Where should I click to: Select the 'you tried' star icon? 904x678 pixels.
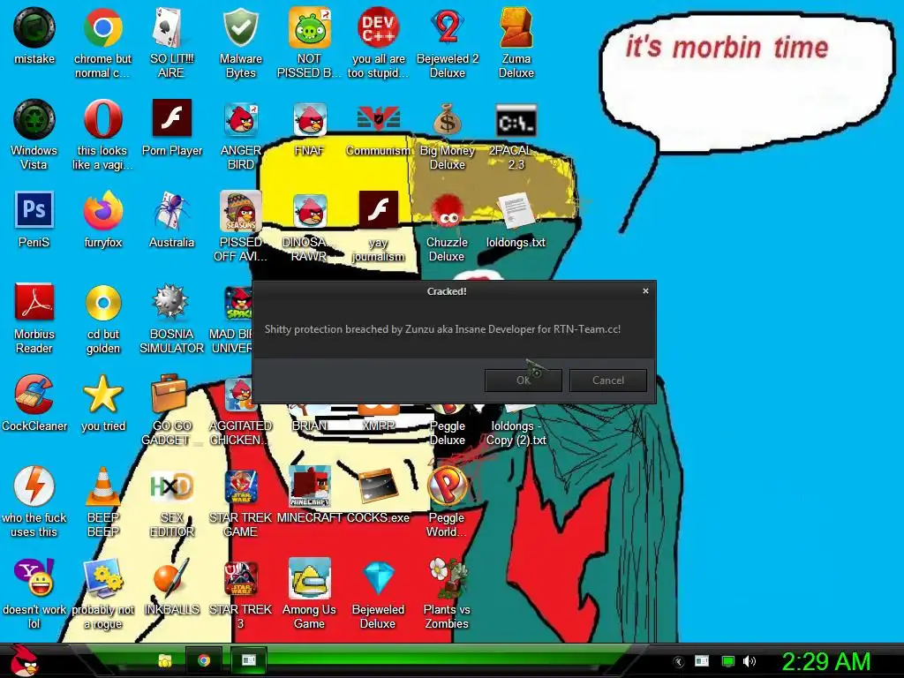[x=102, y=394]
